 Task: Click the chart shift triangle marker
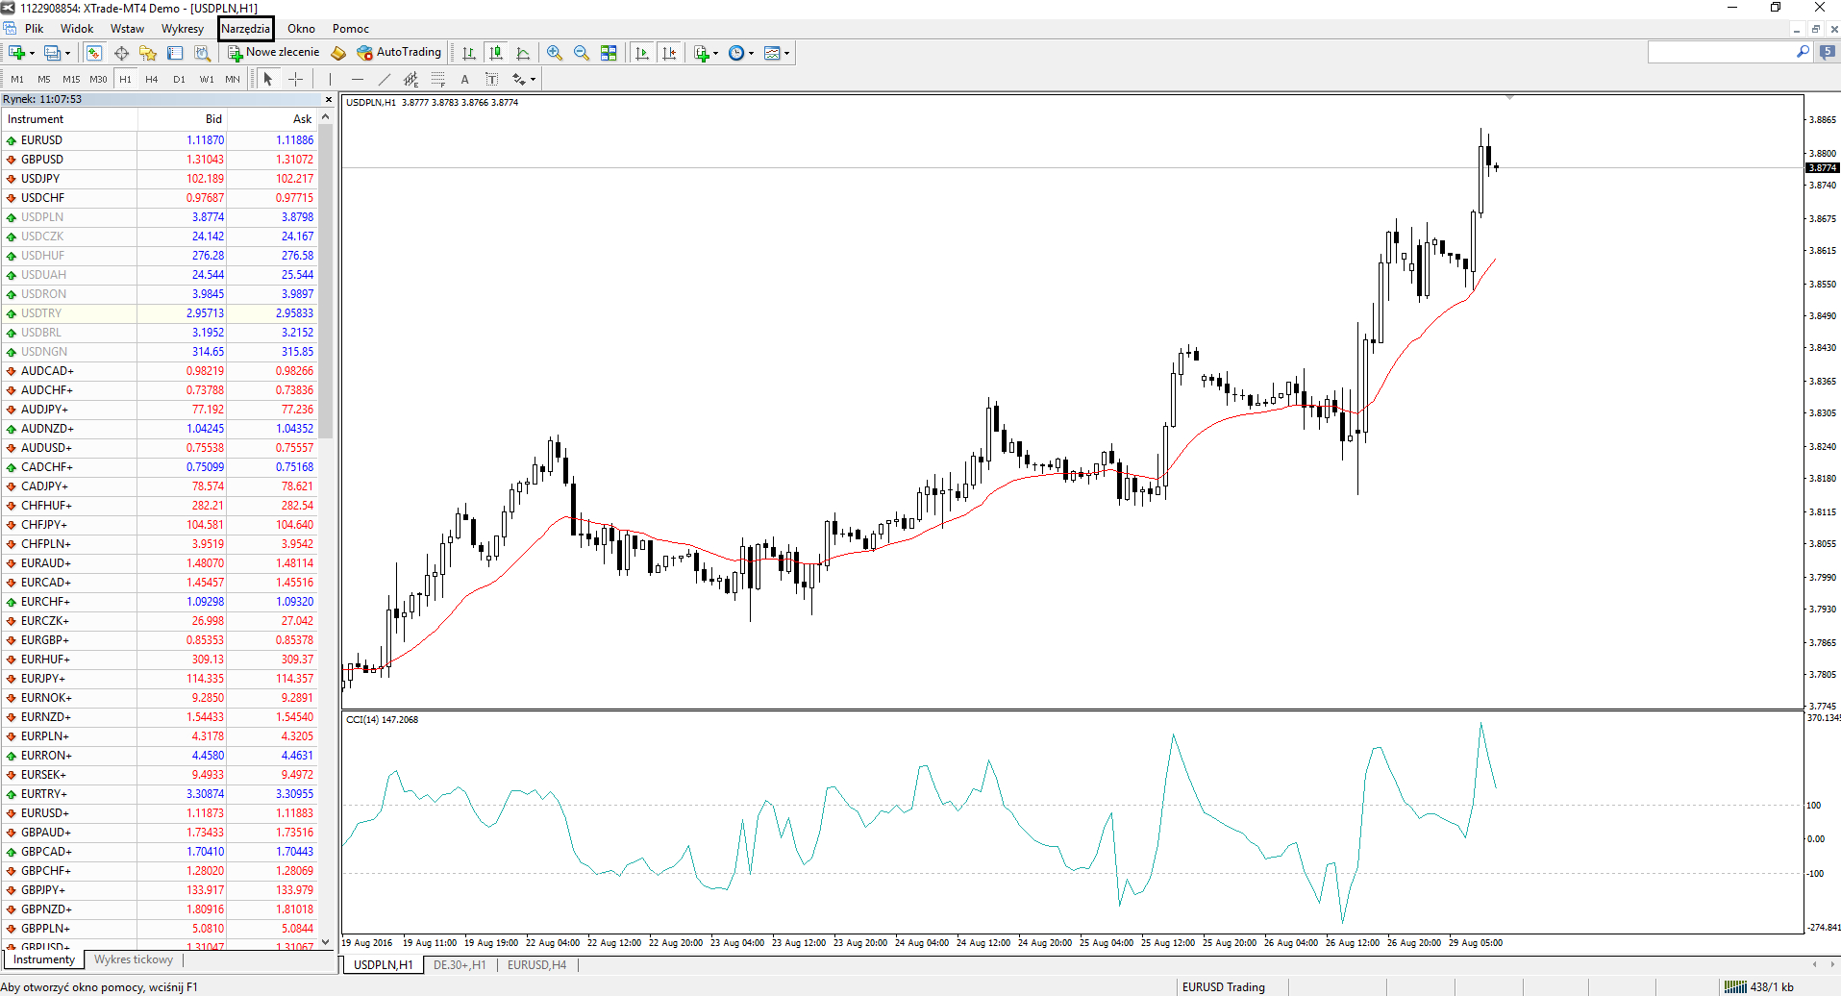point(1509,97)
